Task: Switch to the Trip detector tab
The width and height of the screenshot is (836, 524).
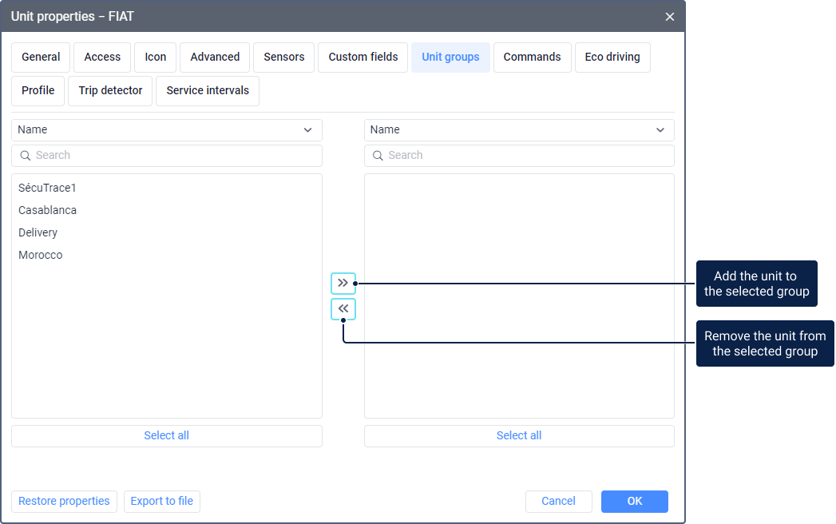Action: [x=110, y=91]
